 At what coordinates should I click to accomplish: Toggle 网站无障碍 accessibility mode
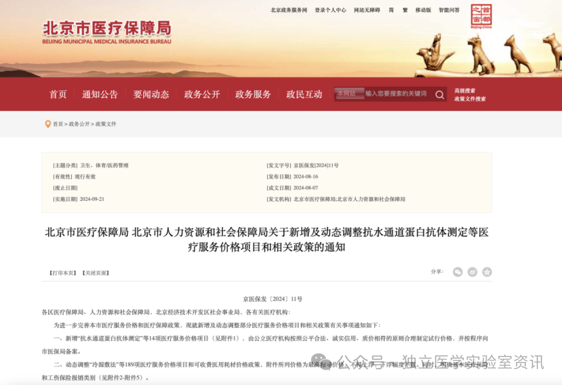(367, 9)
